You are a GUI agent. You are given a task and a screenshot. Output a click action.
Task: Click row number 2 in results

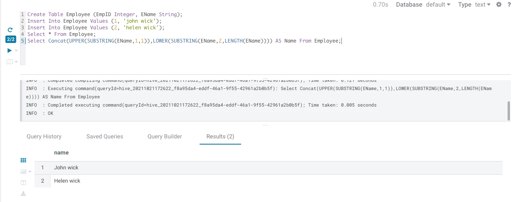pyautogui.click(x=42, y=181)
